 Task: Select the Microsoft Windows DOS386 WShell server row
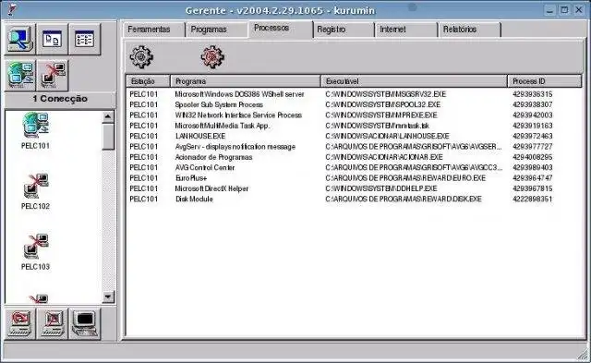click(355, 94)
